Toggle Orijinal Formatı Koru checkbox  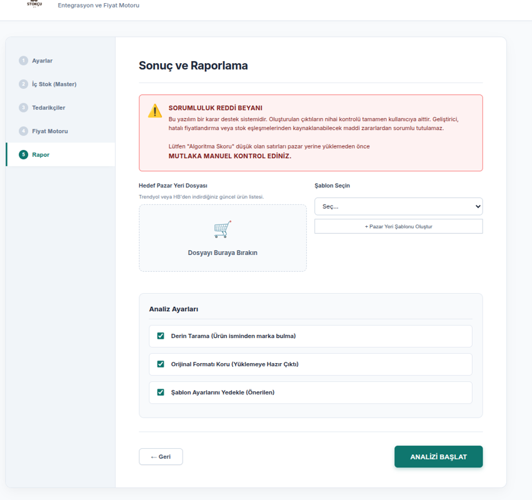[x=161, y=364]
